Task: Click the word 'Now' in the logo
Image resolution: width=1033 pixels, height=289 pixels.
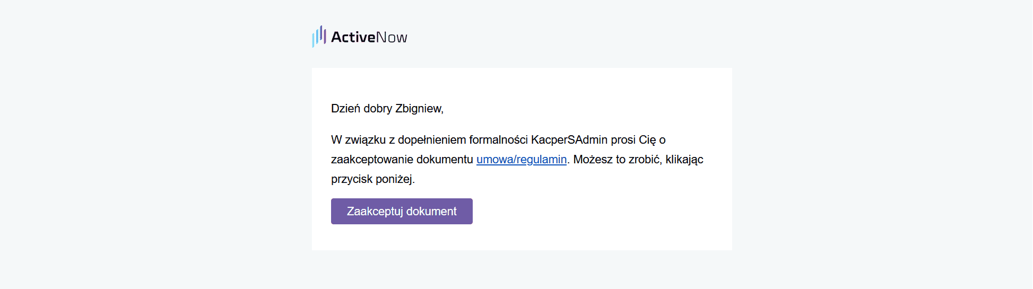Action: tap(392, 37)
